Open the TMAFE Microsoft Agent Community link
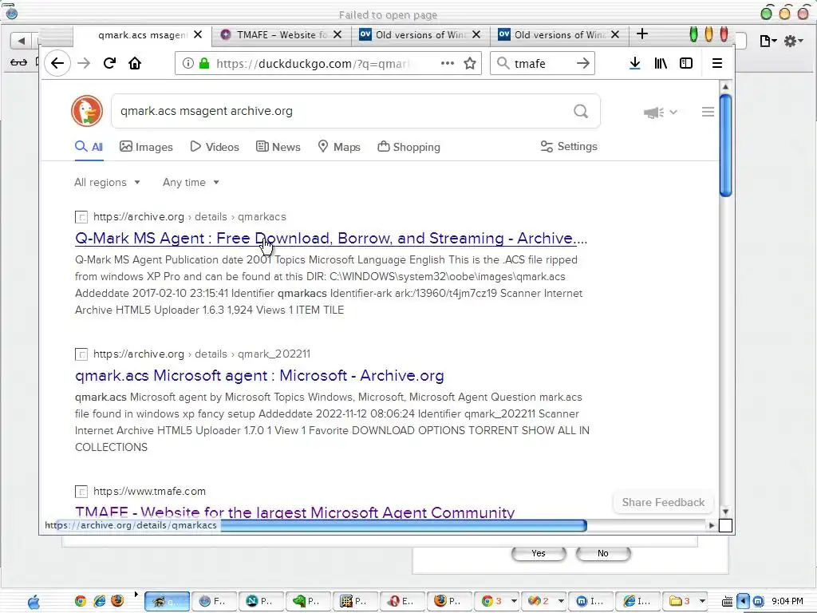This screenshot has width=817, height=613. coord(295,512)
